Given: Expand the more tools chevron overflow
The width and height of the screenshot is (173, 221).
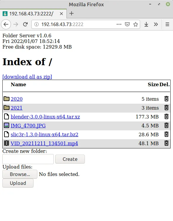Looking at the screenshot, I should click(x=156, y=24).
